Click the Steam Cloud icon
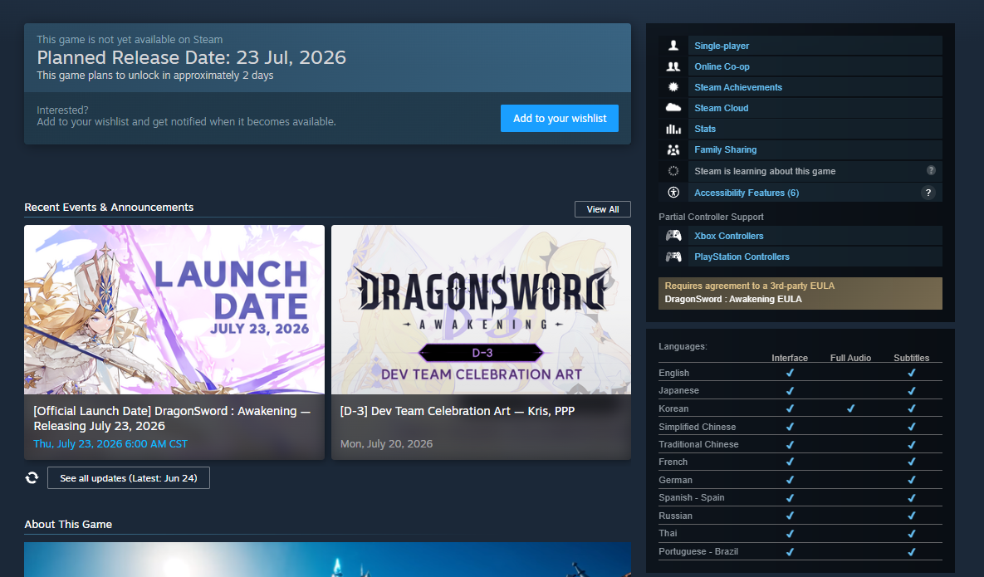 (673, 108)
